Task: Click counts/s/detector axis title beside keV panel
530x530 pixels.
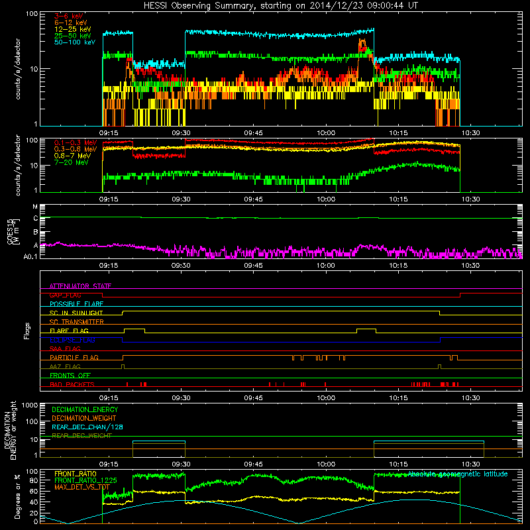Action: click(x=18, y=69)
